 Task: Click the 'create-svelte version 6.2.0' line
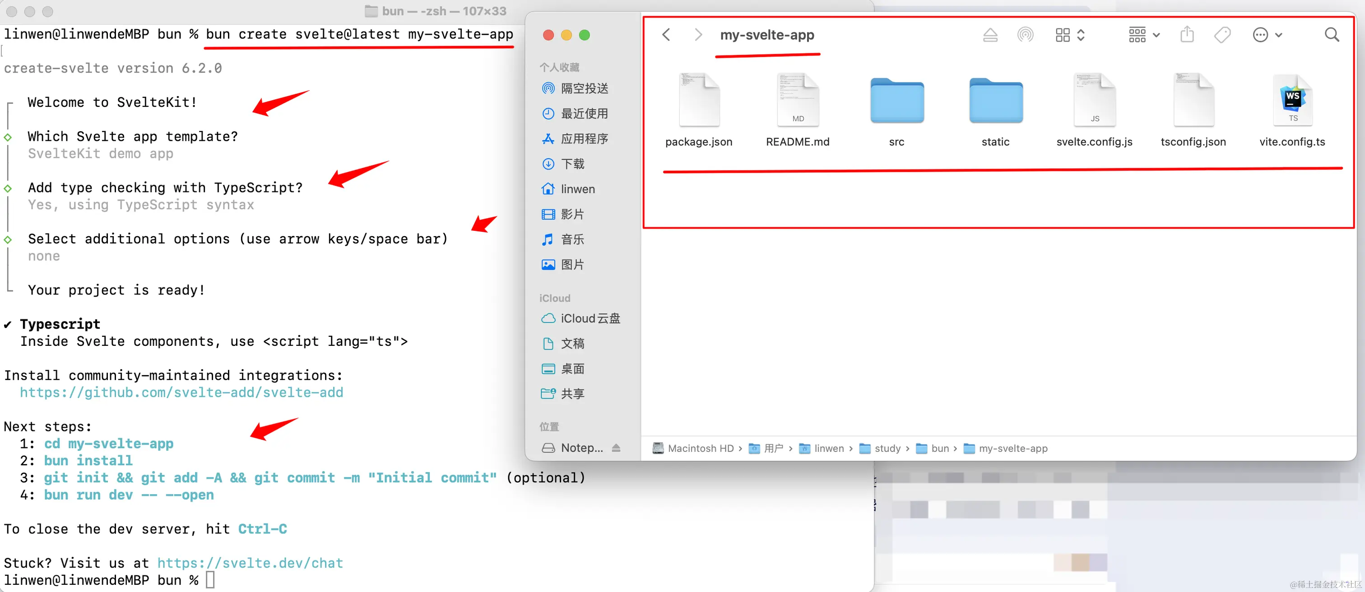[x=113, y=69]
